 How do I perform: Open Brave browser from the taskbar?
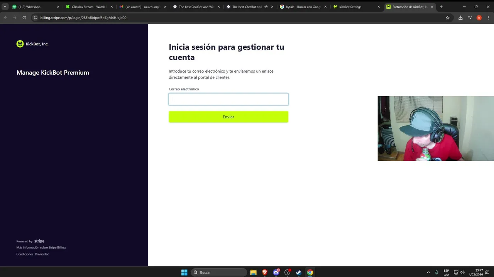point(264,272)
